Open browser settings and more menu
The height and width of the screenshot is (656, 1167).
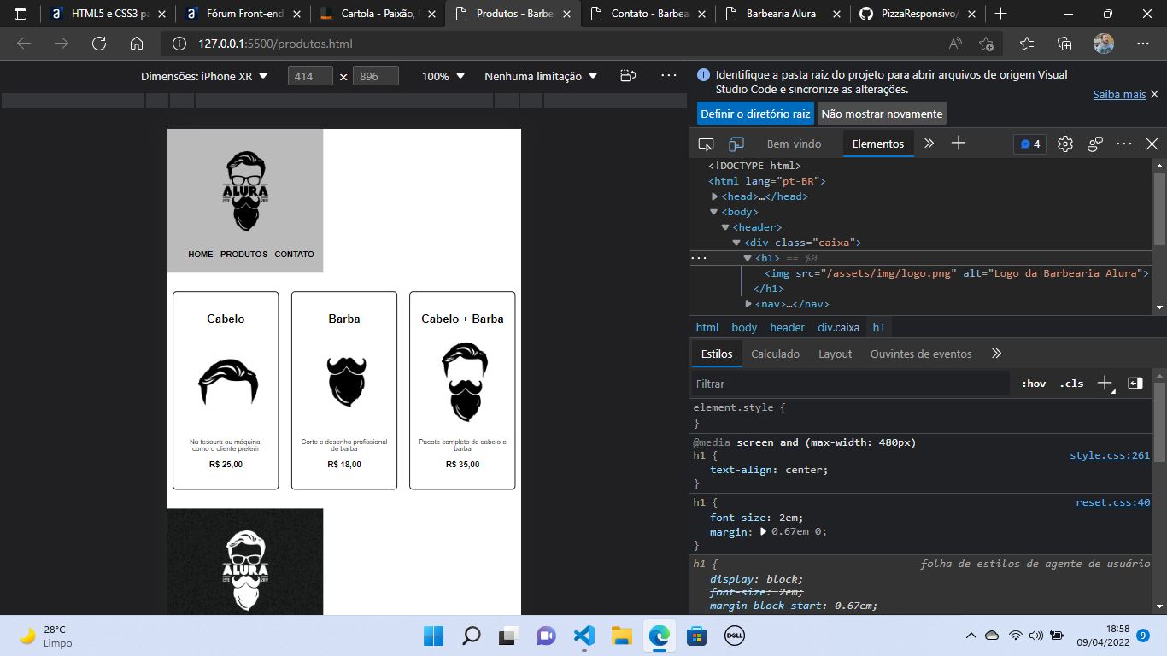1143,44
